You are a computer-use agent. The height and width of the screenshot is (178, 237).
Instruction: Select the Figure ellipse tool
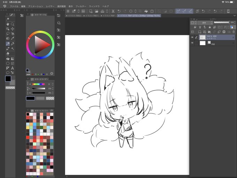tap(8, 64)
